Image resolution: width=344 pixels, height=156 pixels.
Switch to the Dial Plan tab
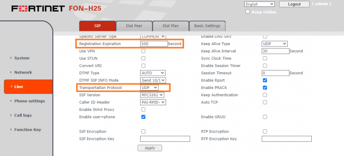170,26
